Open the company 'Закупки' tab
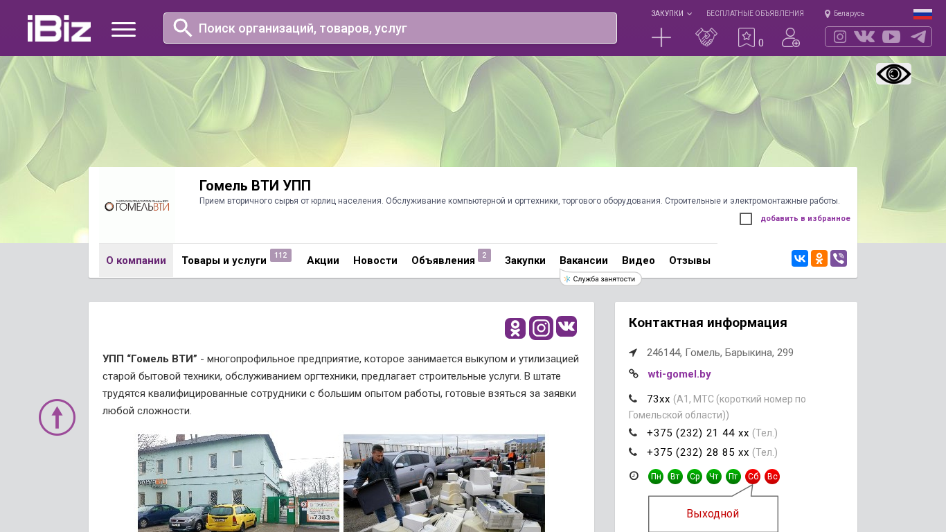This screenshot has height=532, width=946. 525,260
